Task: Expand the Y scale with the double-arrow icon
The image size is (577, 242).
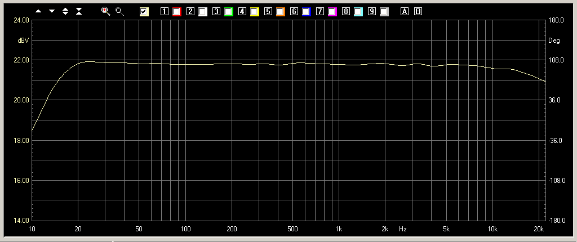Action: [65, 11]
